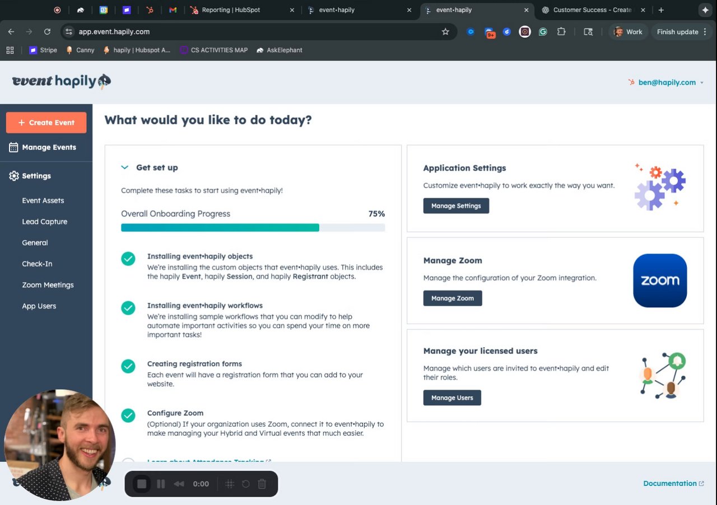Click the gears illustration in Application Settings
Image resolution: width=717 pixels, height=505 pixels.
[x=660, y=187]
